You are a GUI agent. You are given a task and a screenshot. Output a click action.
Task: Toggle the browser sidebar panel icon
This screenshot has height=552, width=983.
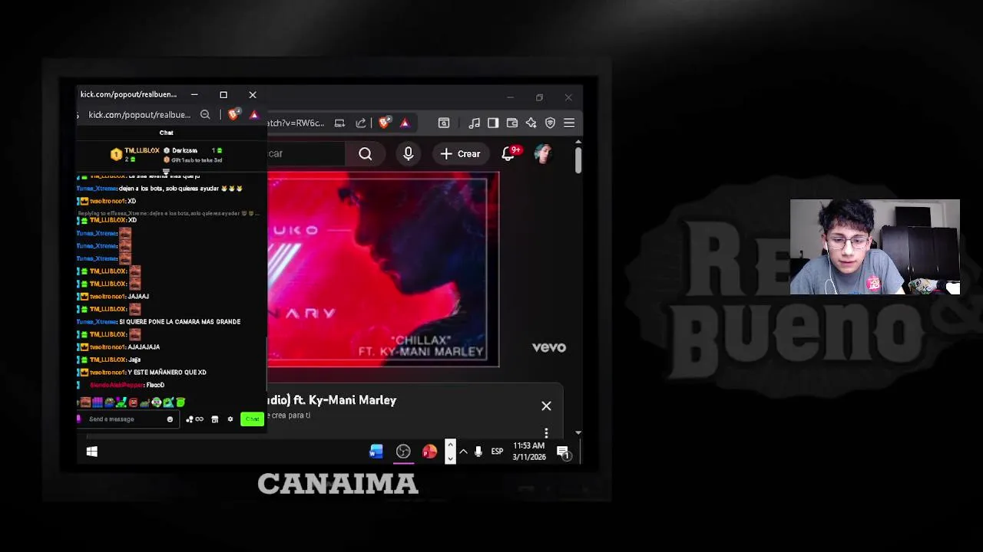click(x=493, y=123)
